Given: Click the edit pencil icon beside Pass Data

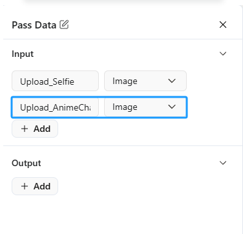Looking at the screenshot, I should (x=64, y=25).
